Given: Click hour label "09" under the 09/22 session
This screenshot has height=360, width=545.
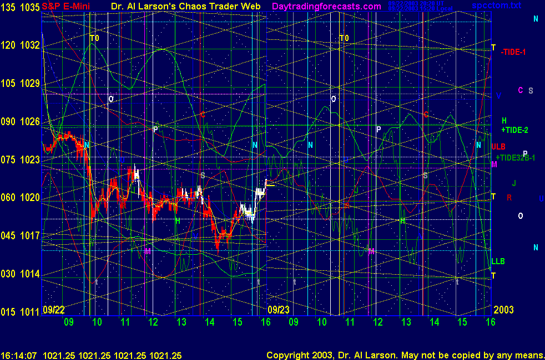Looking at the screenshot, I should 69,322.
